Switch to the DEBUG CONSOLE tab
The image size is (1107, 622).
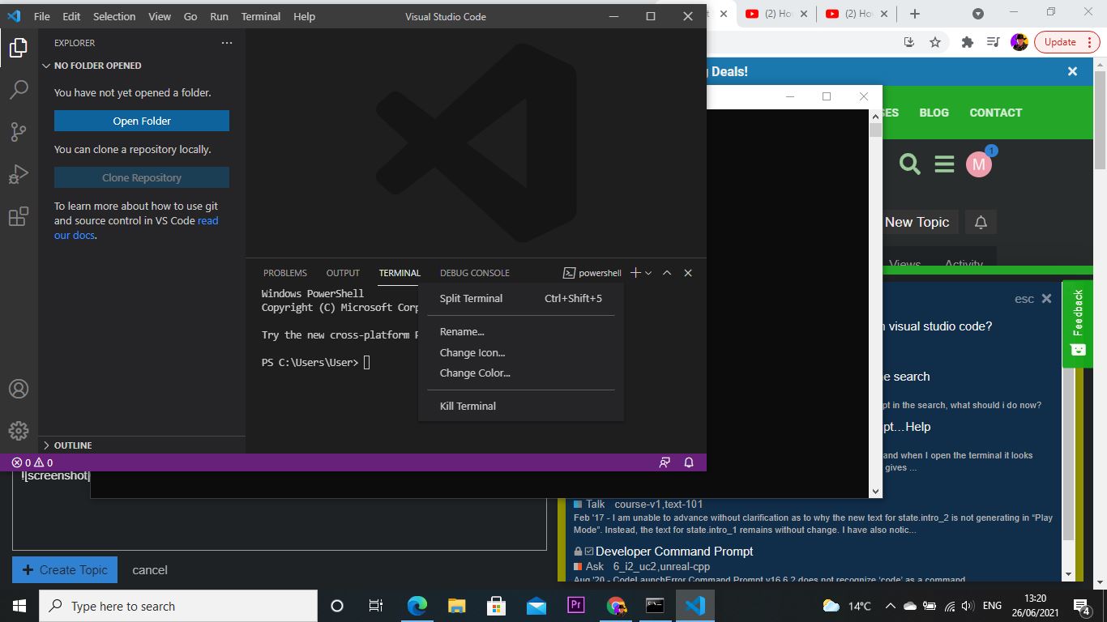[x=475, y=273]
